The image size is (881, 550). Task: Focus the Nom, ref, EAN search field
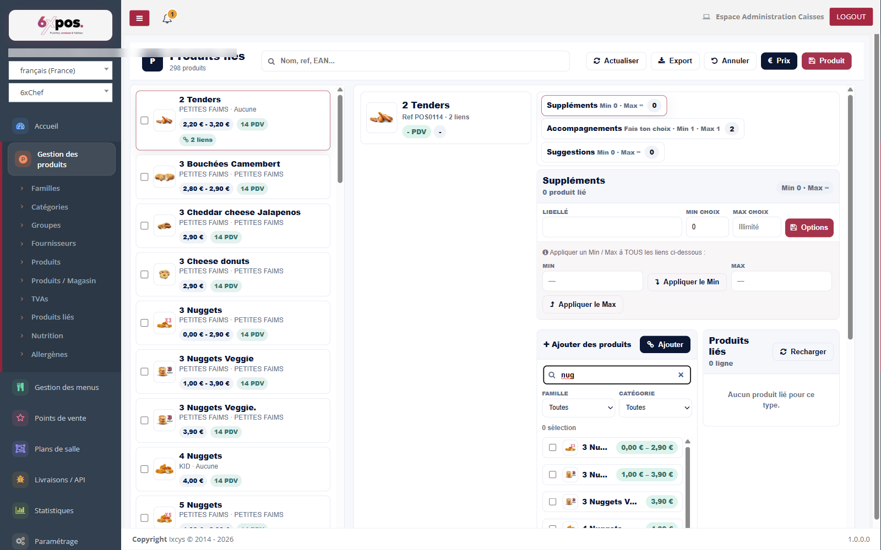[416, 61]
